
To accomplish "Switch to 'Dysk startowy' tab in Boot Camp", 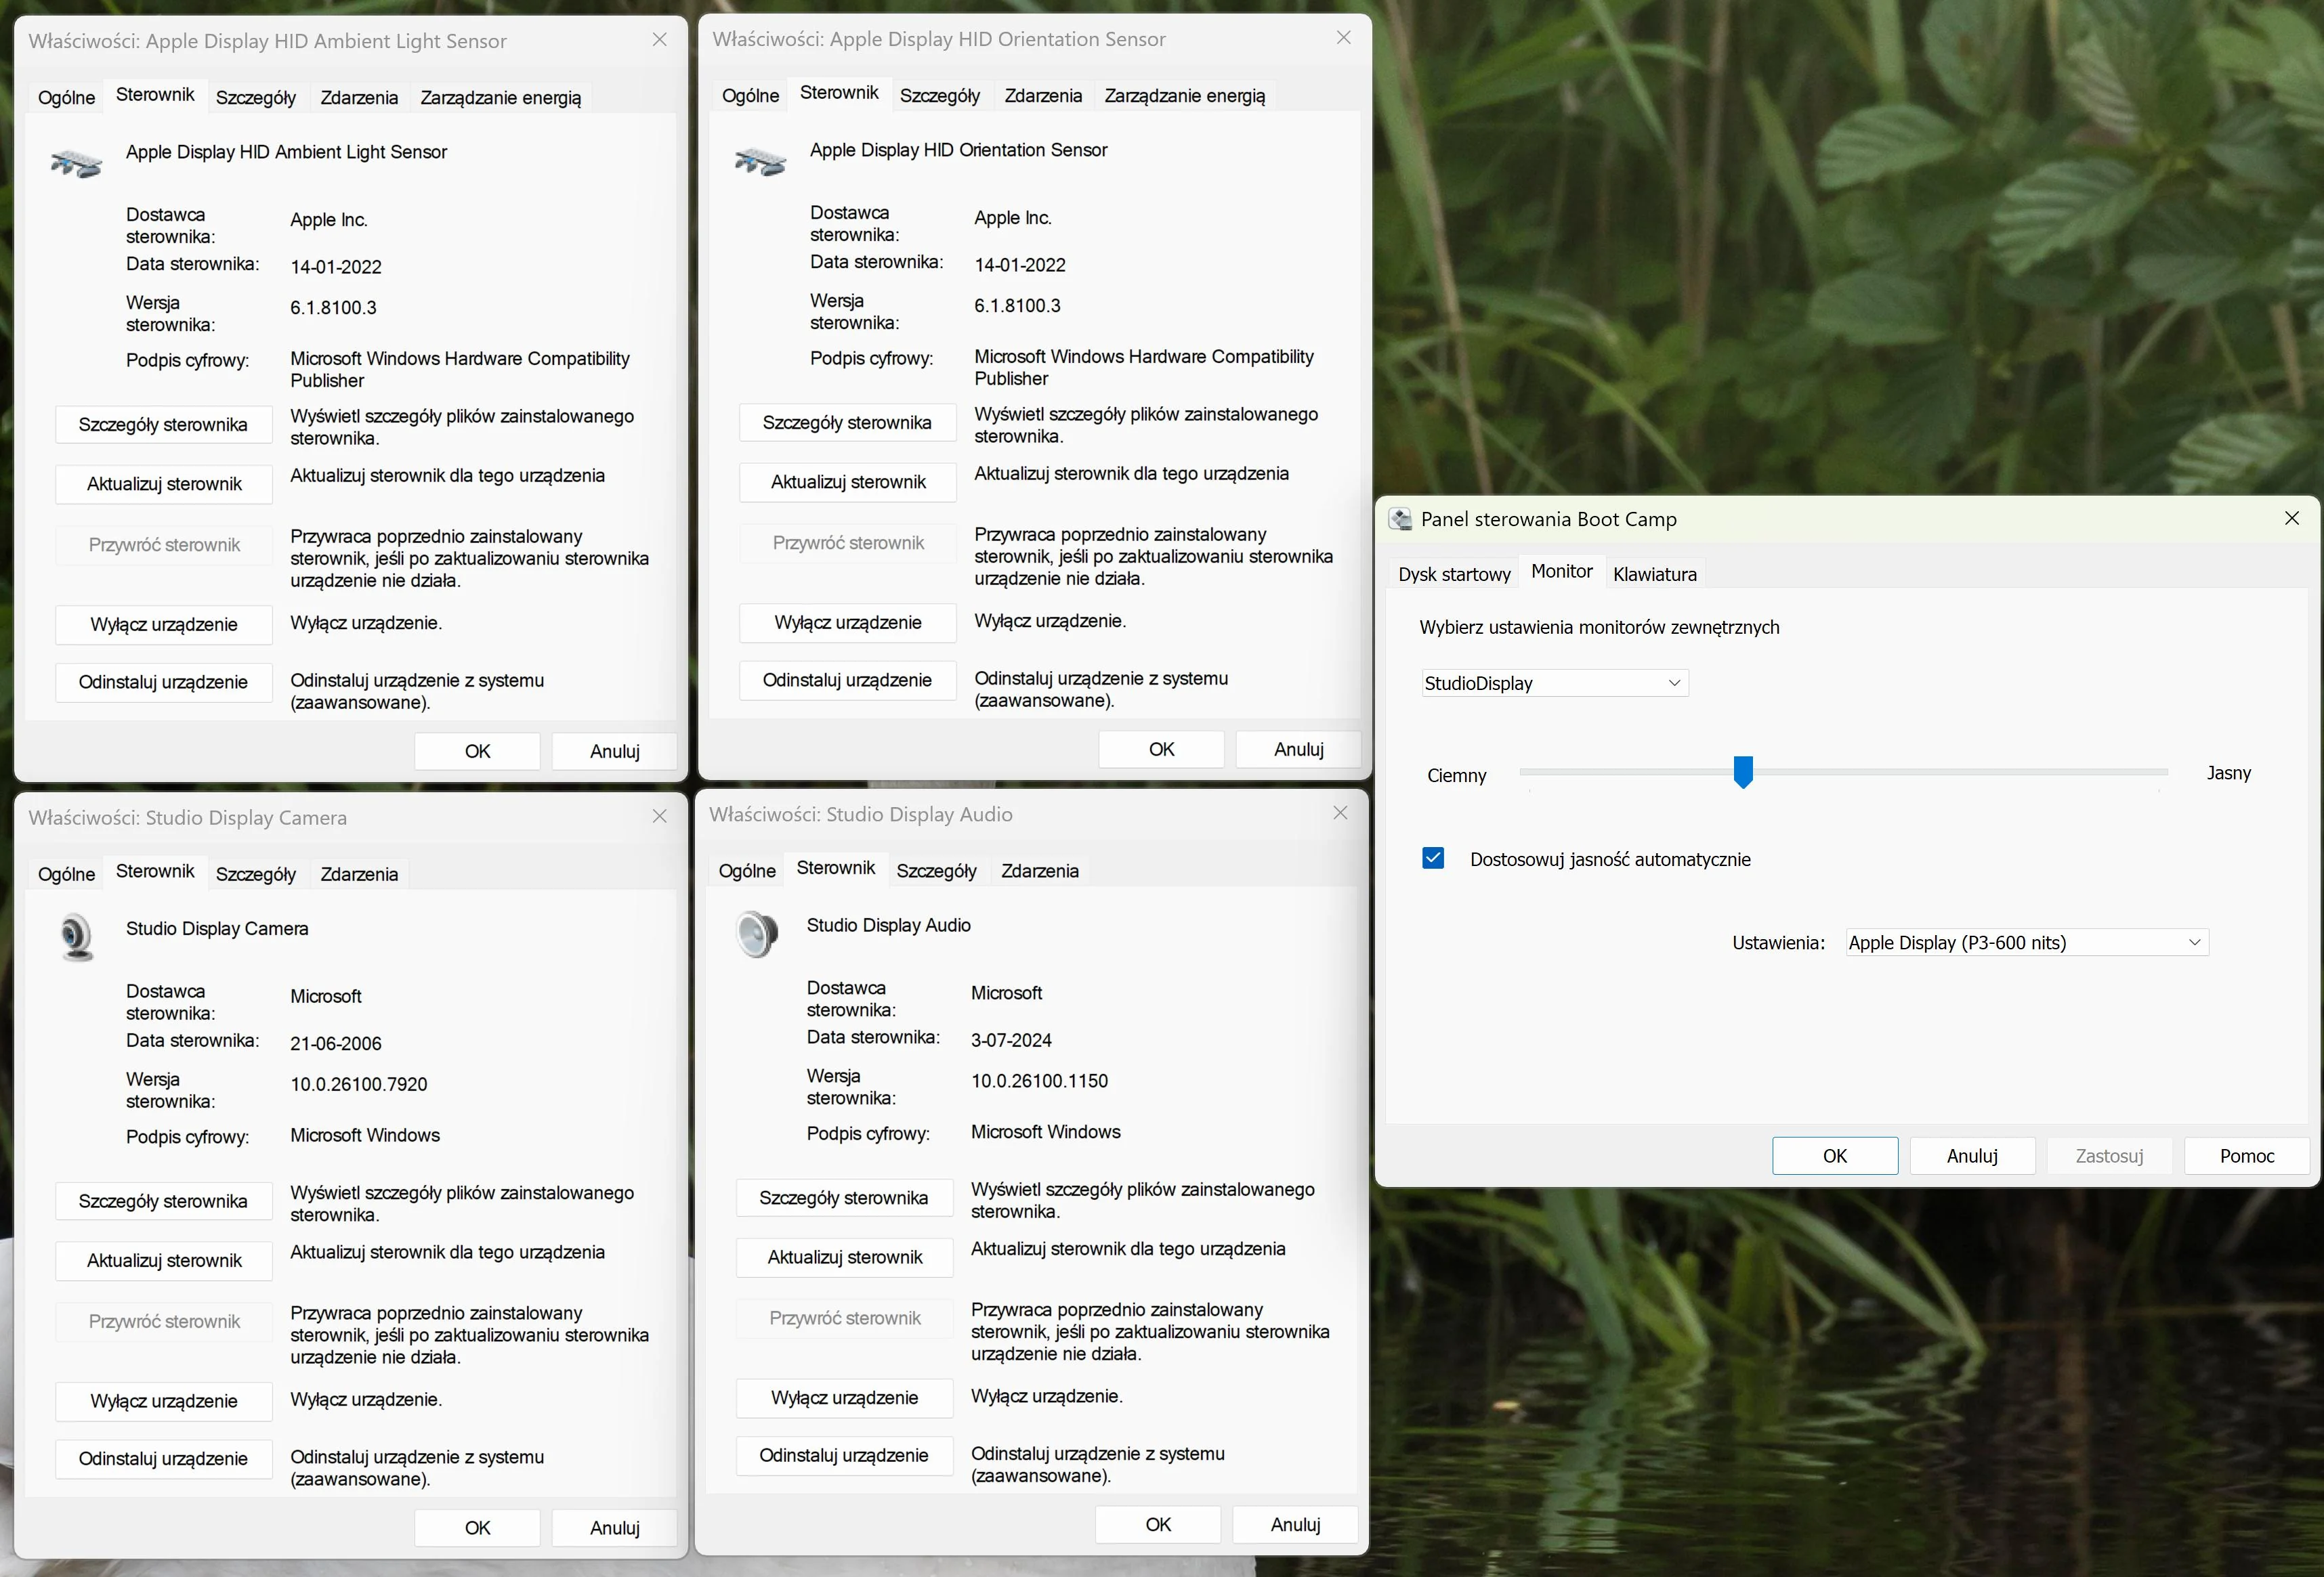I will pos(1454,574).
